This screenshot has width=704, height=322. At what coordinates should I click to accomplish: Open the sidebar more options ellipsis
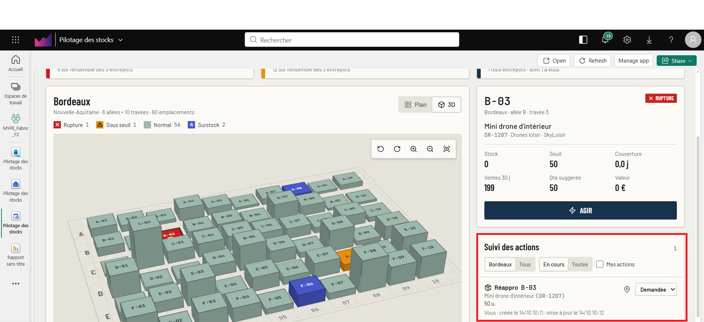point(15,284)
